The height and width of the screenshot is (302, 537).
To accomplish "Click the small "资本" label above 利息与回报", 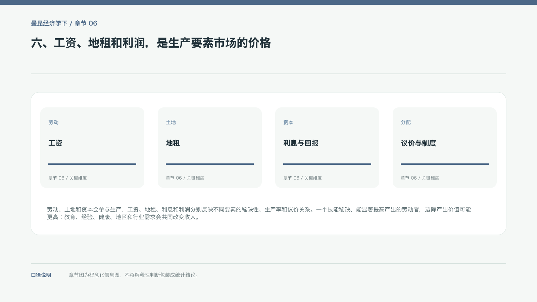I will coord(288,122).
